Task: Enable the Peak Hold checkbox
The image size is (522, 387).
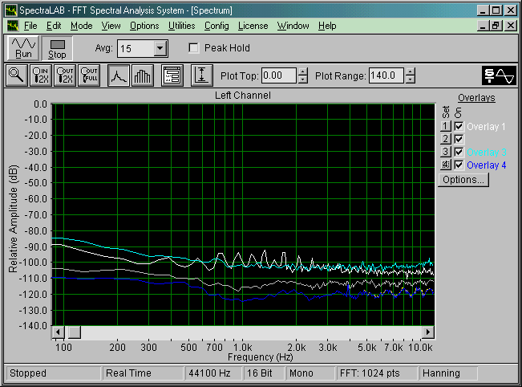Action: 193,48
